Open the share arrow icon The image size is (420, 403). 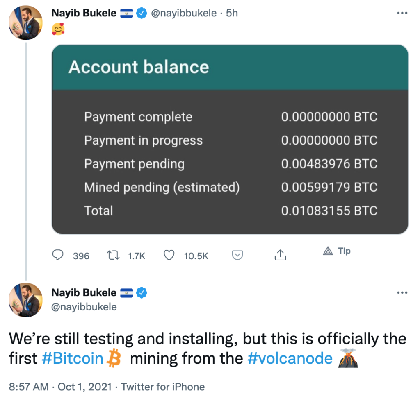[280, 255]
